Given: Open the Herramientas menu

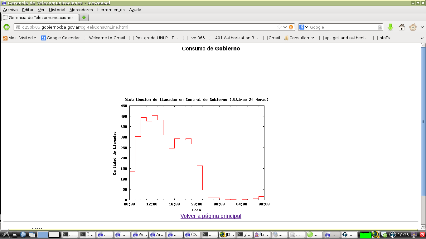Looking at the screenshot, I should (111, 10).
